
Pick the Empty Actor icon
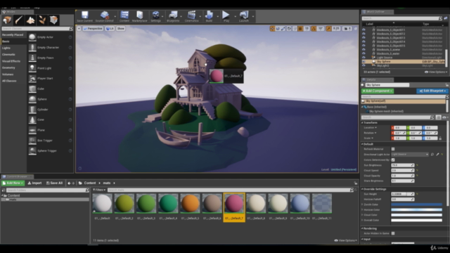[32, 37]
